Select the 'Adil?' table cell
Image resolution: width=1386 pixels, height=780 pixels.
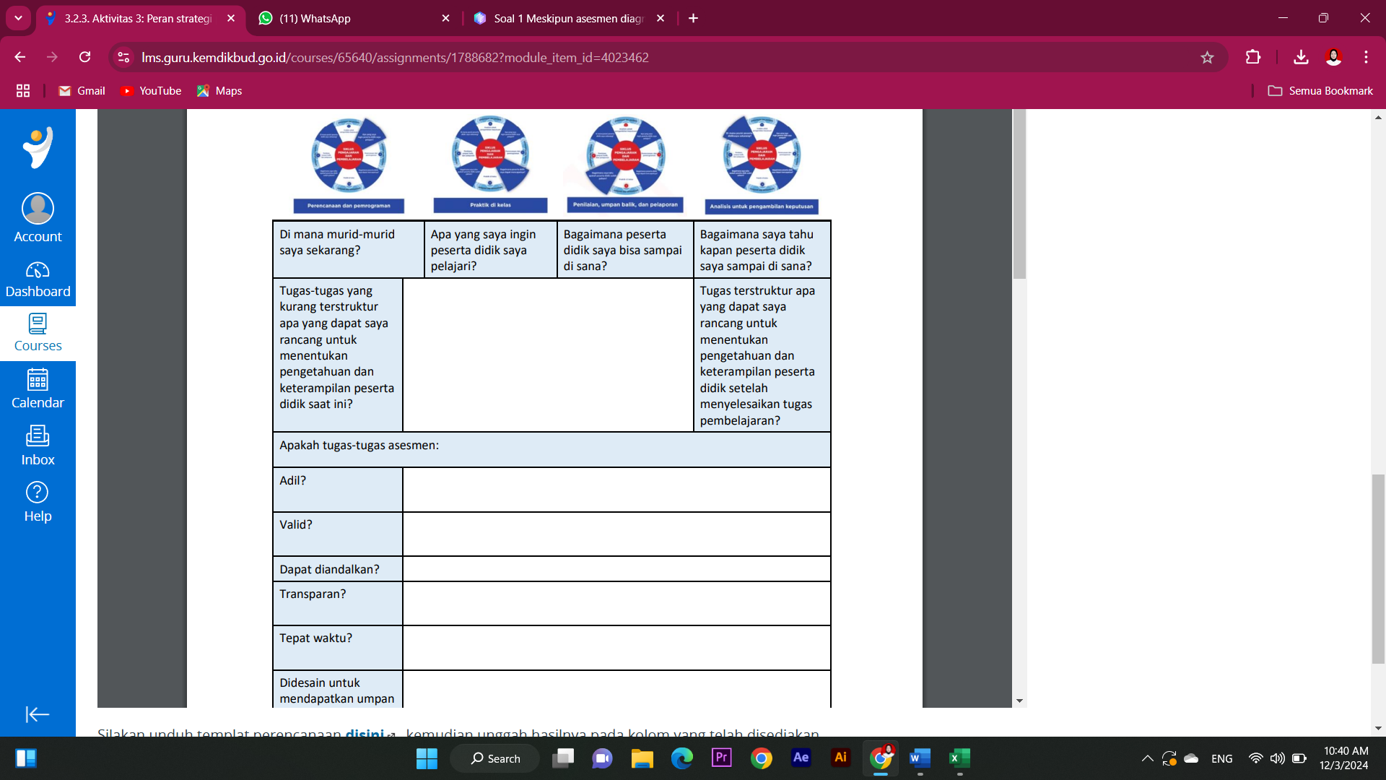[337, 490]
